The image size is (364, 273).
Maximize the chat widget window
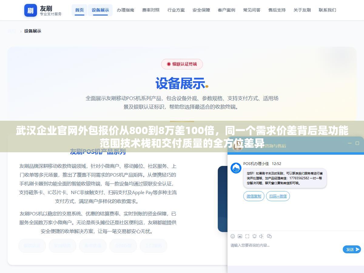pyautogui.click(x=357, y=143)
